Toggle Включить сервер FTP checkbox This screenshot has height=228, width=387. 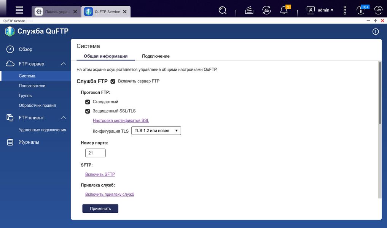113,81
